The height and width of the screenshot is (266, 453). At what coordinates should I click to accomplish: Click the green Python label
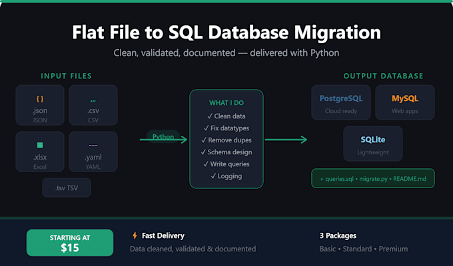[x=163, y=136]
